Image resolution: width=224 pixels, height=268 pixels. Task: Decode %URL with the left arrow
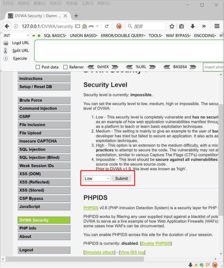point(129,67)
